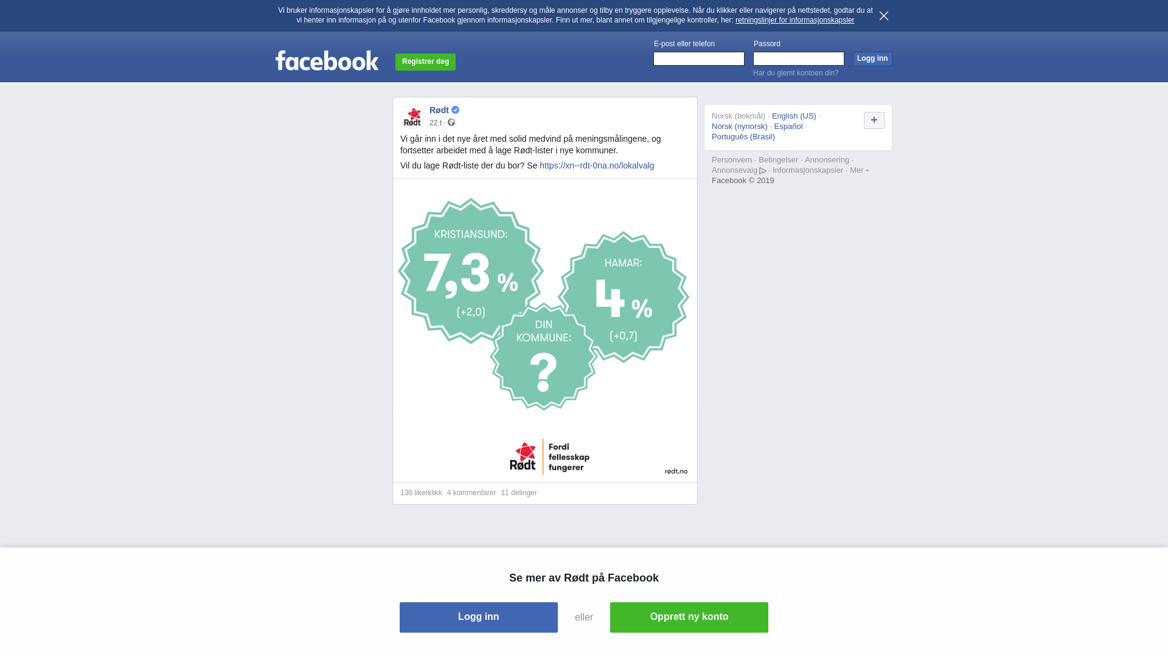The height and width of the screenshot is (657, 1168).
Task: Open Rødt page profile picture
Action: click(x=412, y=116)
